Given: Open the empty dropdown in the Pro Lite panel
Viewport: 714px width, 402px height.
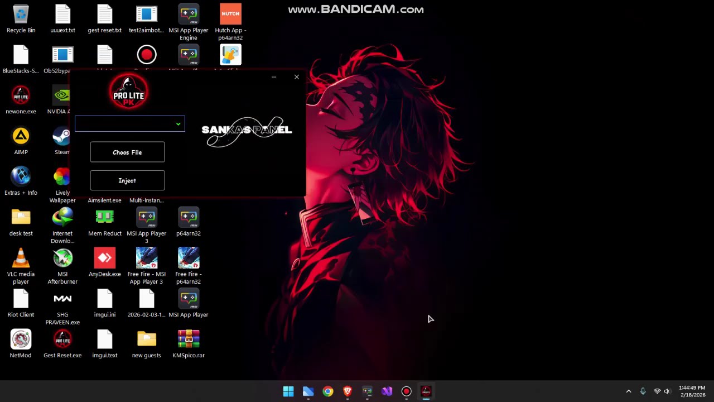Looking at the screenshot, I should pyautogui.click(x=130, y=123).
